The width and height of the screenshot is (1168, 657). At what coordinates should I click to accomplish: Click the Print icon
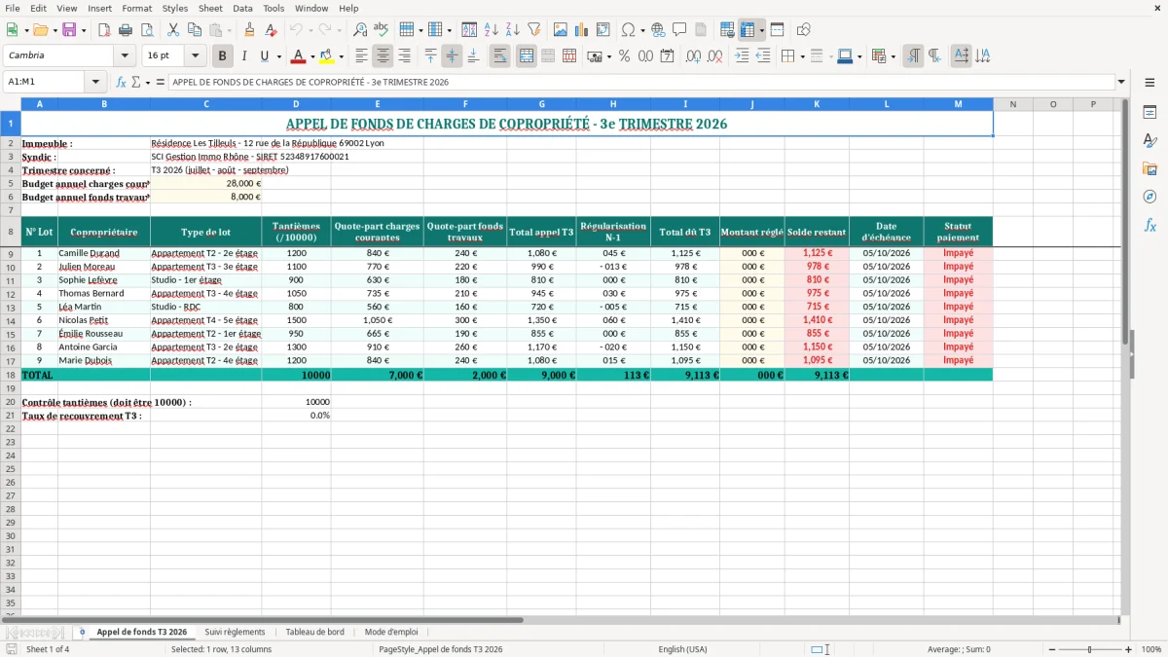(126, 30)
